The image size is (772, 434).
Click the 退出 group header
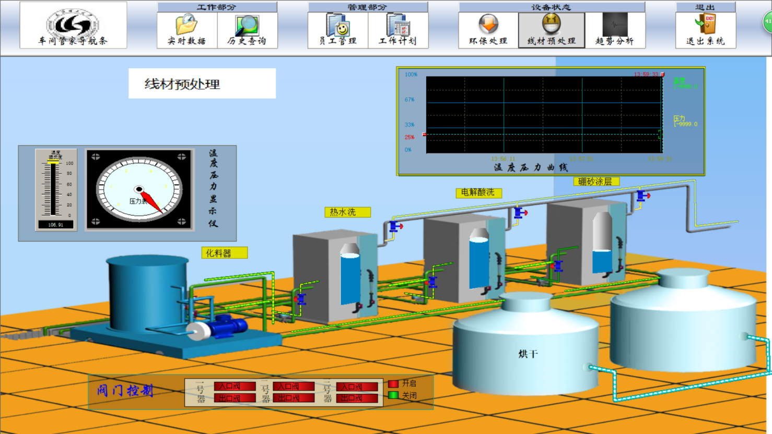pos(706,7)
